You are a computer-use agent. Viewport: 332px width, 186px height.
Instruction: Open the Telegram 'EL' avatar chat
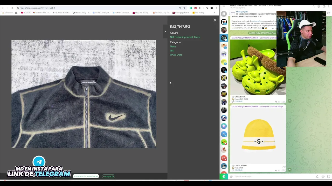click(224, 134)
